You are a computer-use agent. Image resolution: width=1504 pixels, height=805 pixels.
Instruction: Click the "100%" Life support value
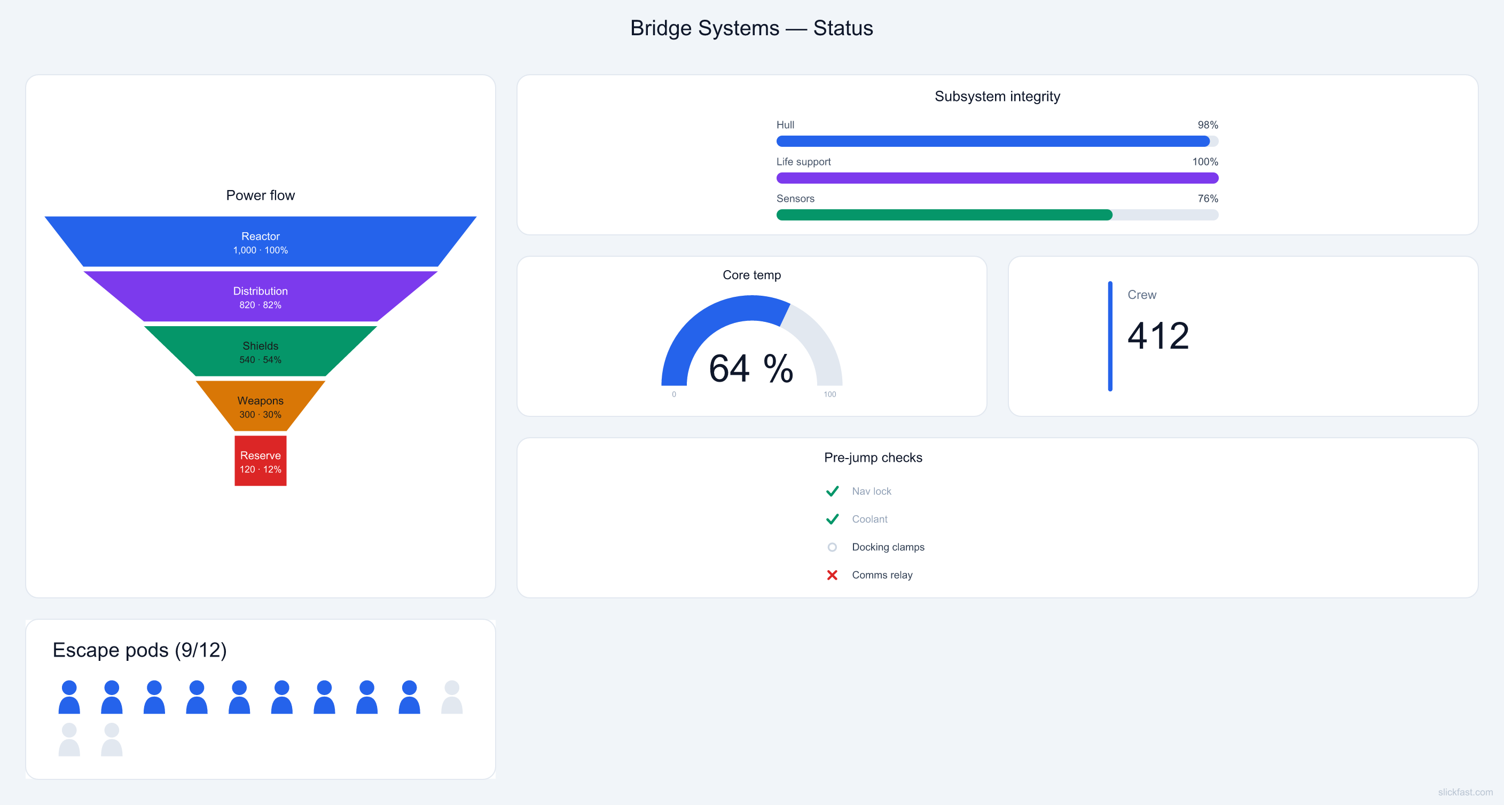[x=1205, y=162]
